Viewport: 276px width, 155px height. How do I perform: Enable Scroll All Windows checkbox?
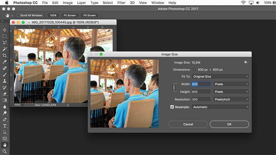point(18,15)
